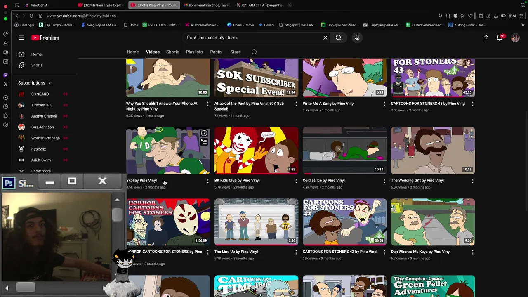
Task: Switch to the Sam Hyde Explains browser tab
Action: pyautogui.click(x=101, y=5)
